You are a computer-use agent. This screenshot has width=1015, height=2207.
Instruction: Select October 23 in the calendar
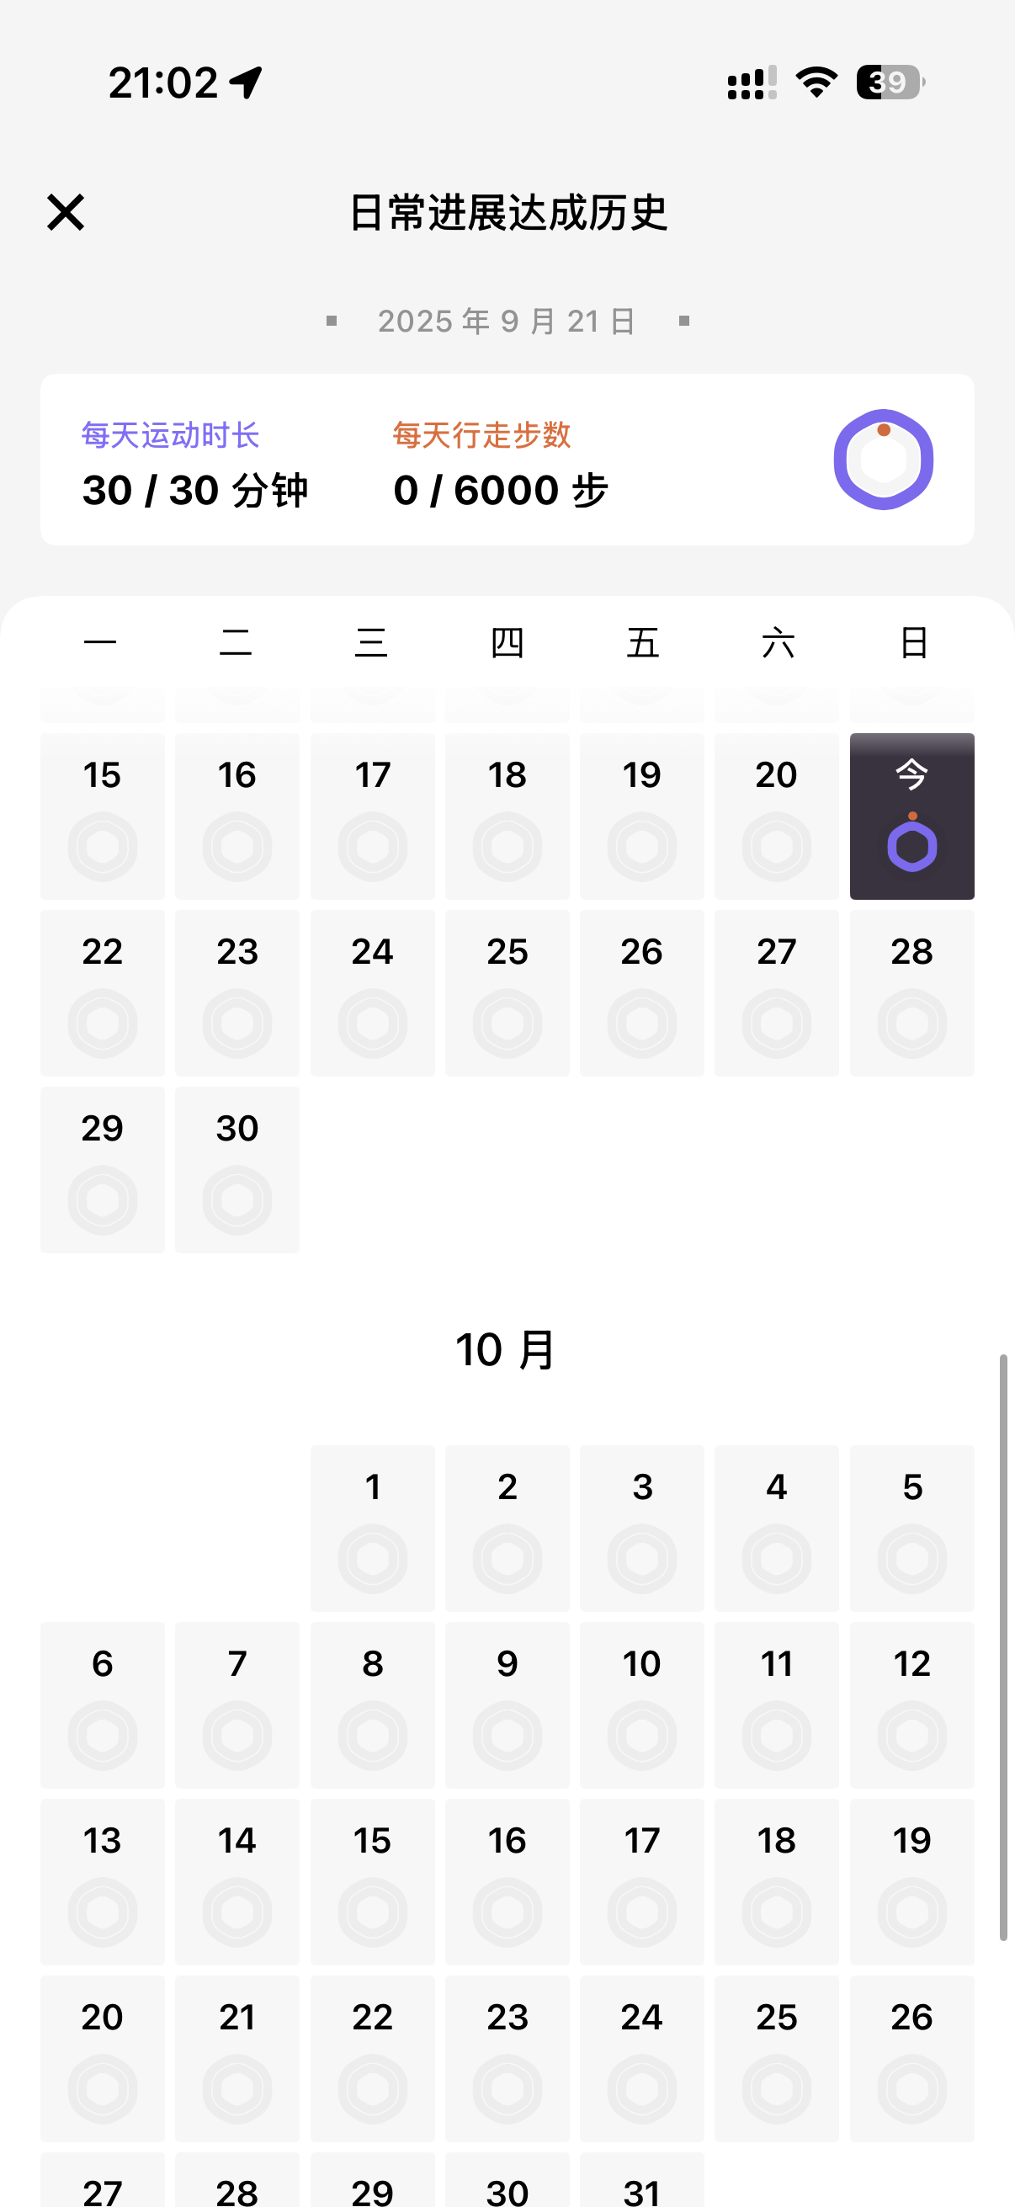507,2059
